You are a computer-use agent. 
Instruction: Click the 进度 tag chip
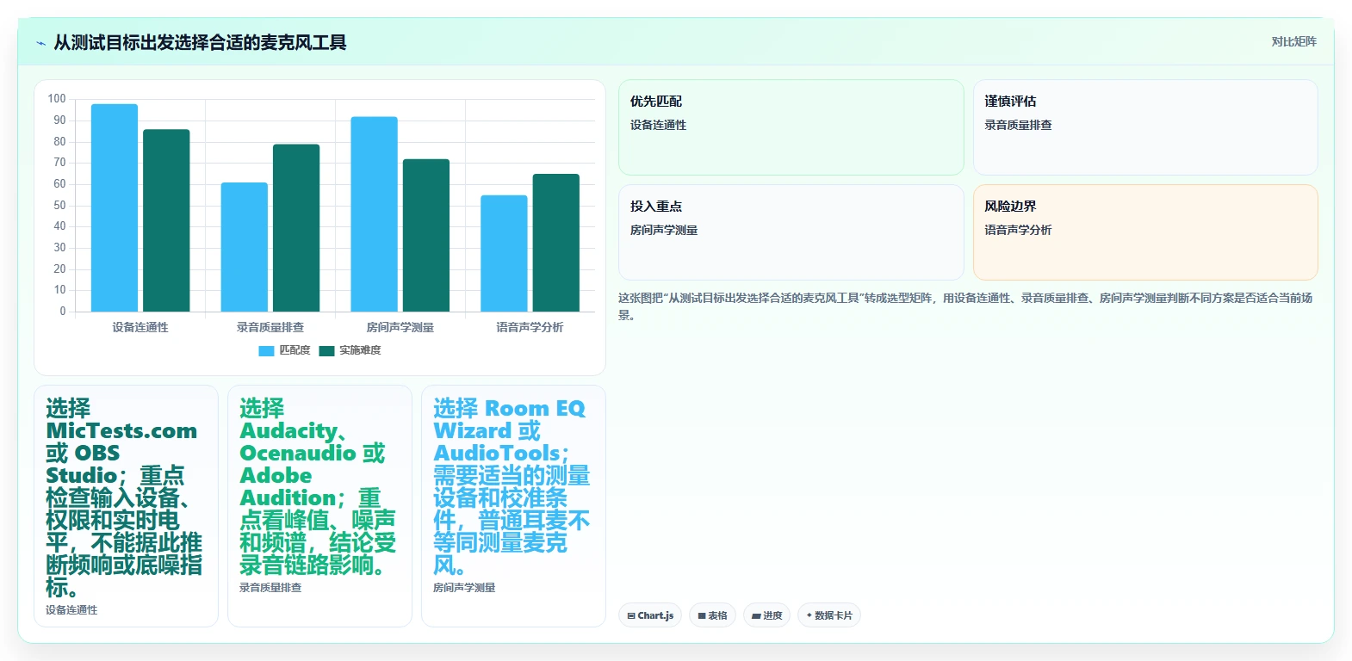[766, 615]
